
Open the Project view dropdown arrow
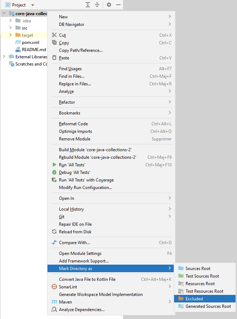pos(33,5)
